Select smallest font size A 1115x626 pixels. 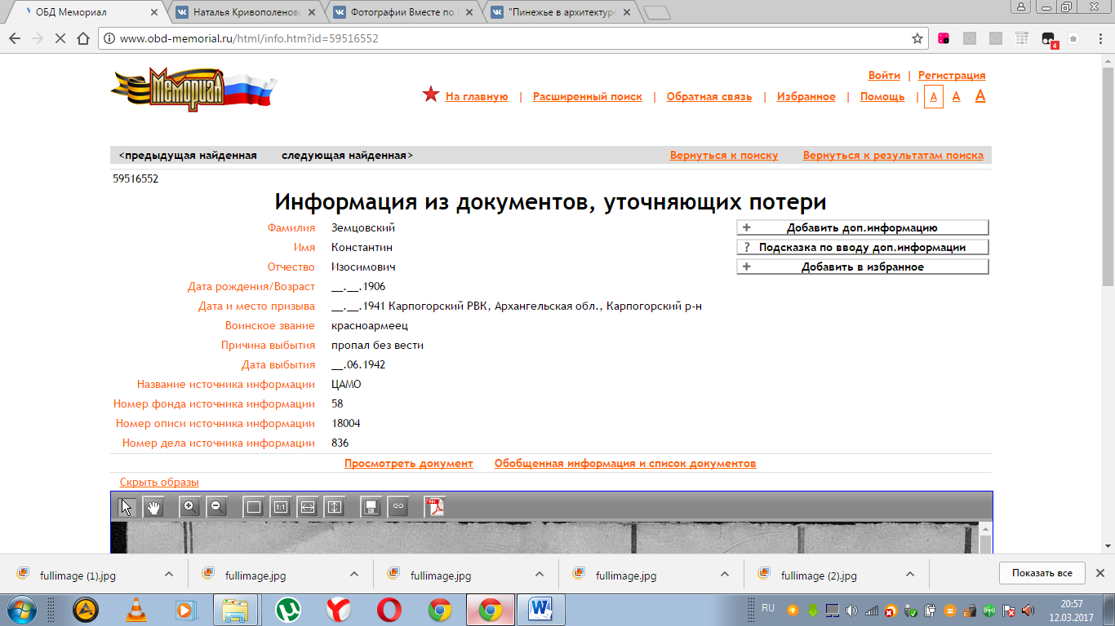click(934, 97)
